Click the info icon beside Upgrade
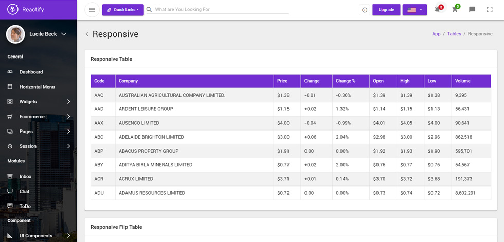504x242 pixels. point(365,10)
